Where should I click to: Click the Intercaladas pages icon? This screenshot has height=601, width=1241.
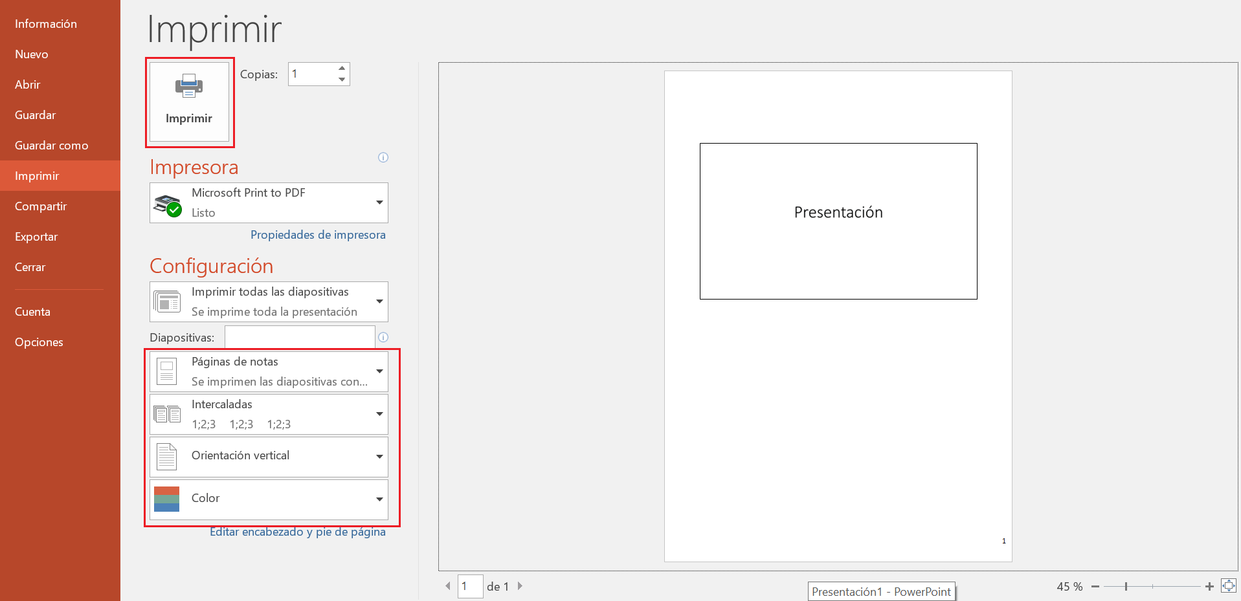(x=167, y=414)
